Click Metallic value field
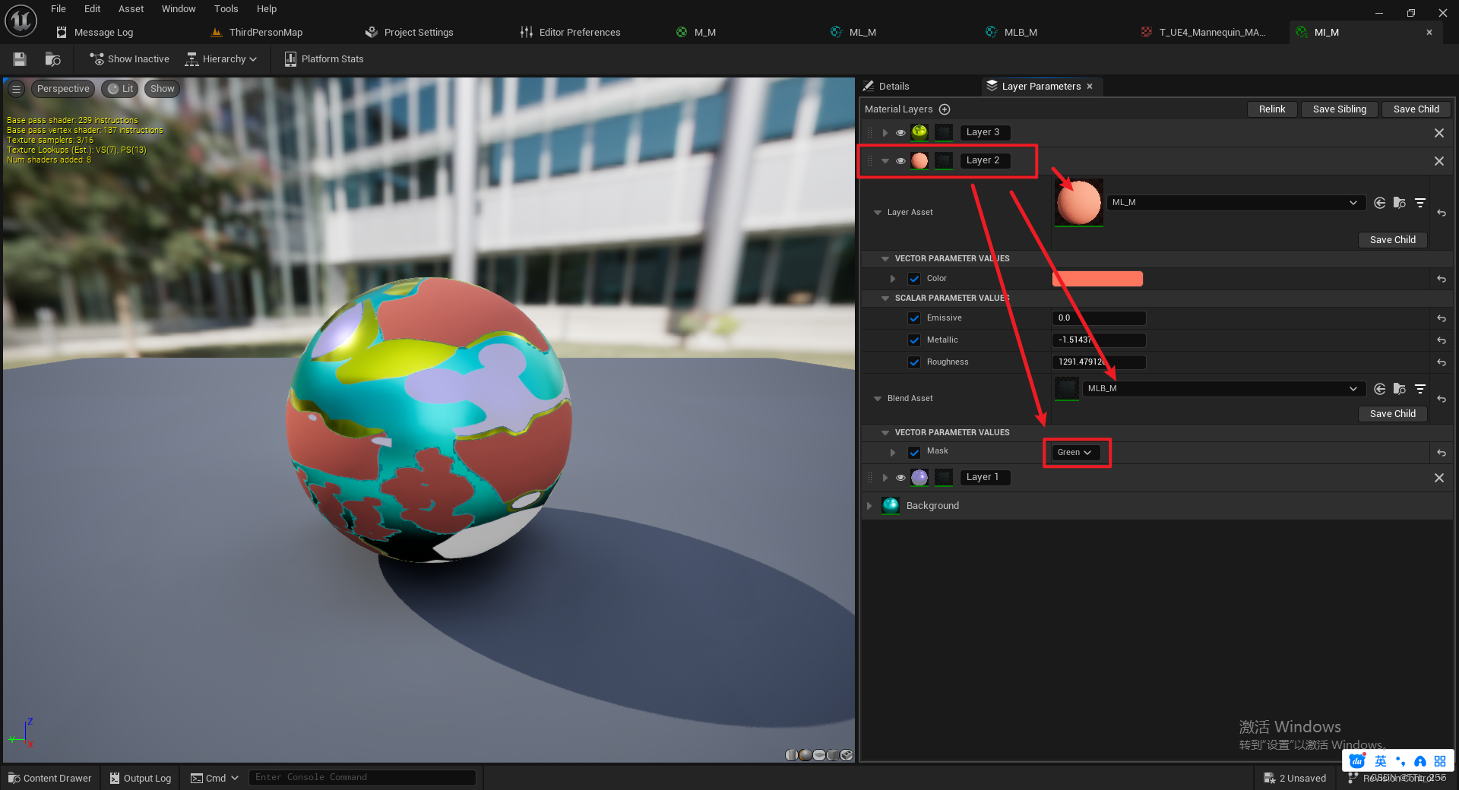Image resolution: width=1459 pixels, height=790 pixels. tap(1099, 340)
